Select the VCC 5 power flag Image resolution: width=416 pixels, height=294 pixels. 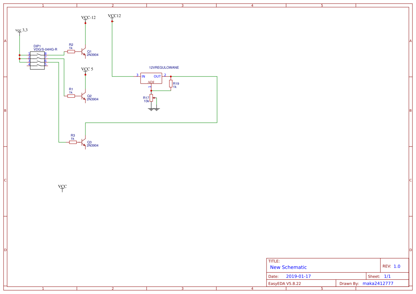(87, 70)
